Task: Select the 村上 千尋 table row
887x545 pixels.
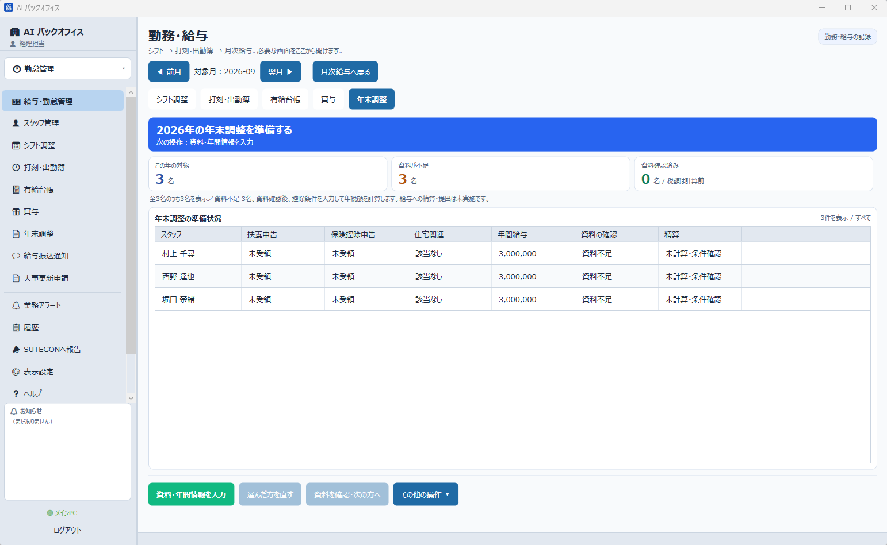Action: click(x=513, y=253)
